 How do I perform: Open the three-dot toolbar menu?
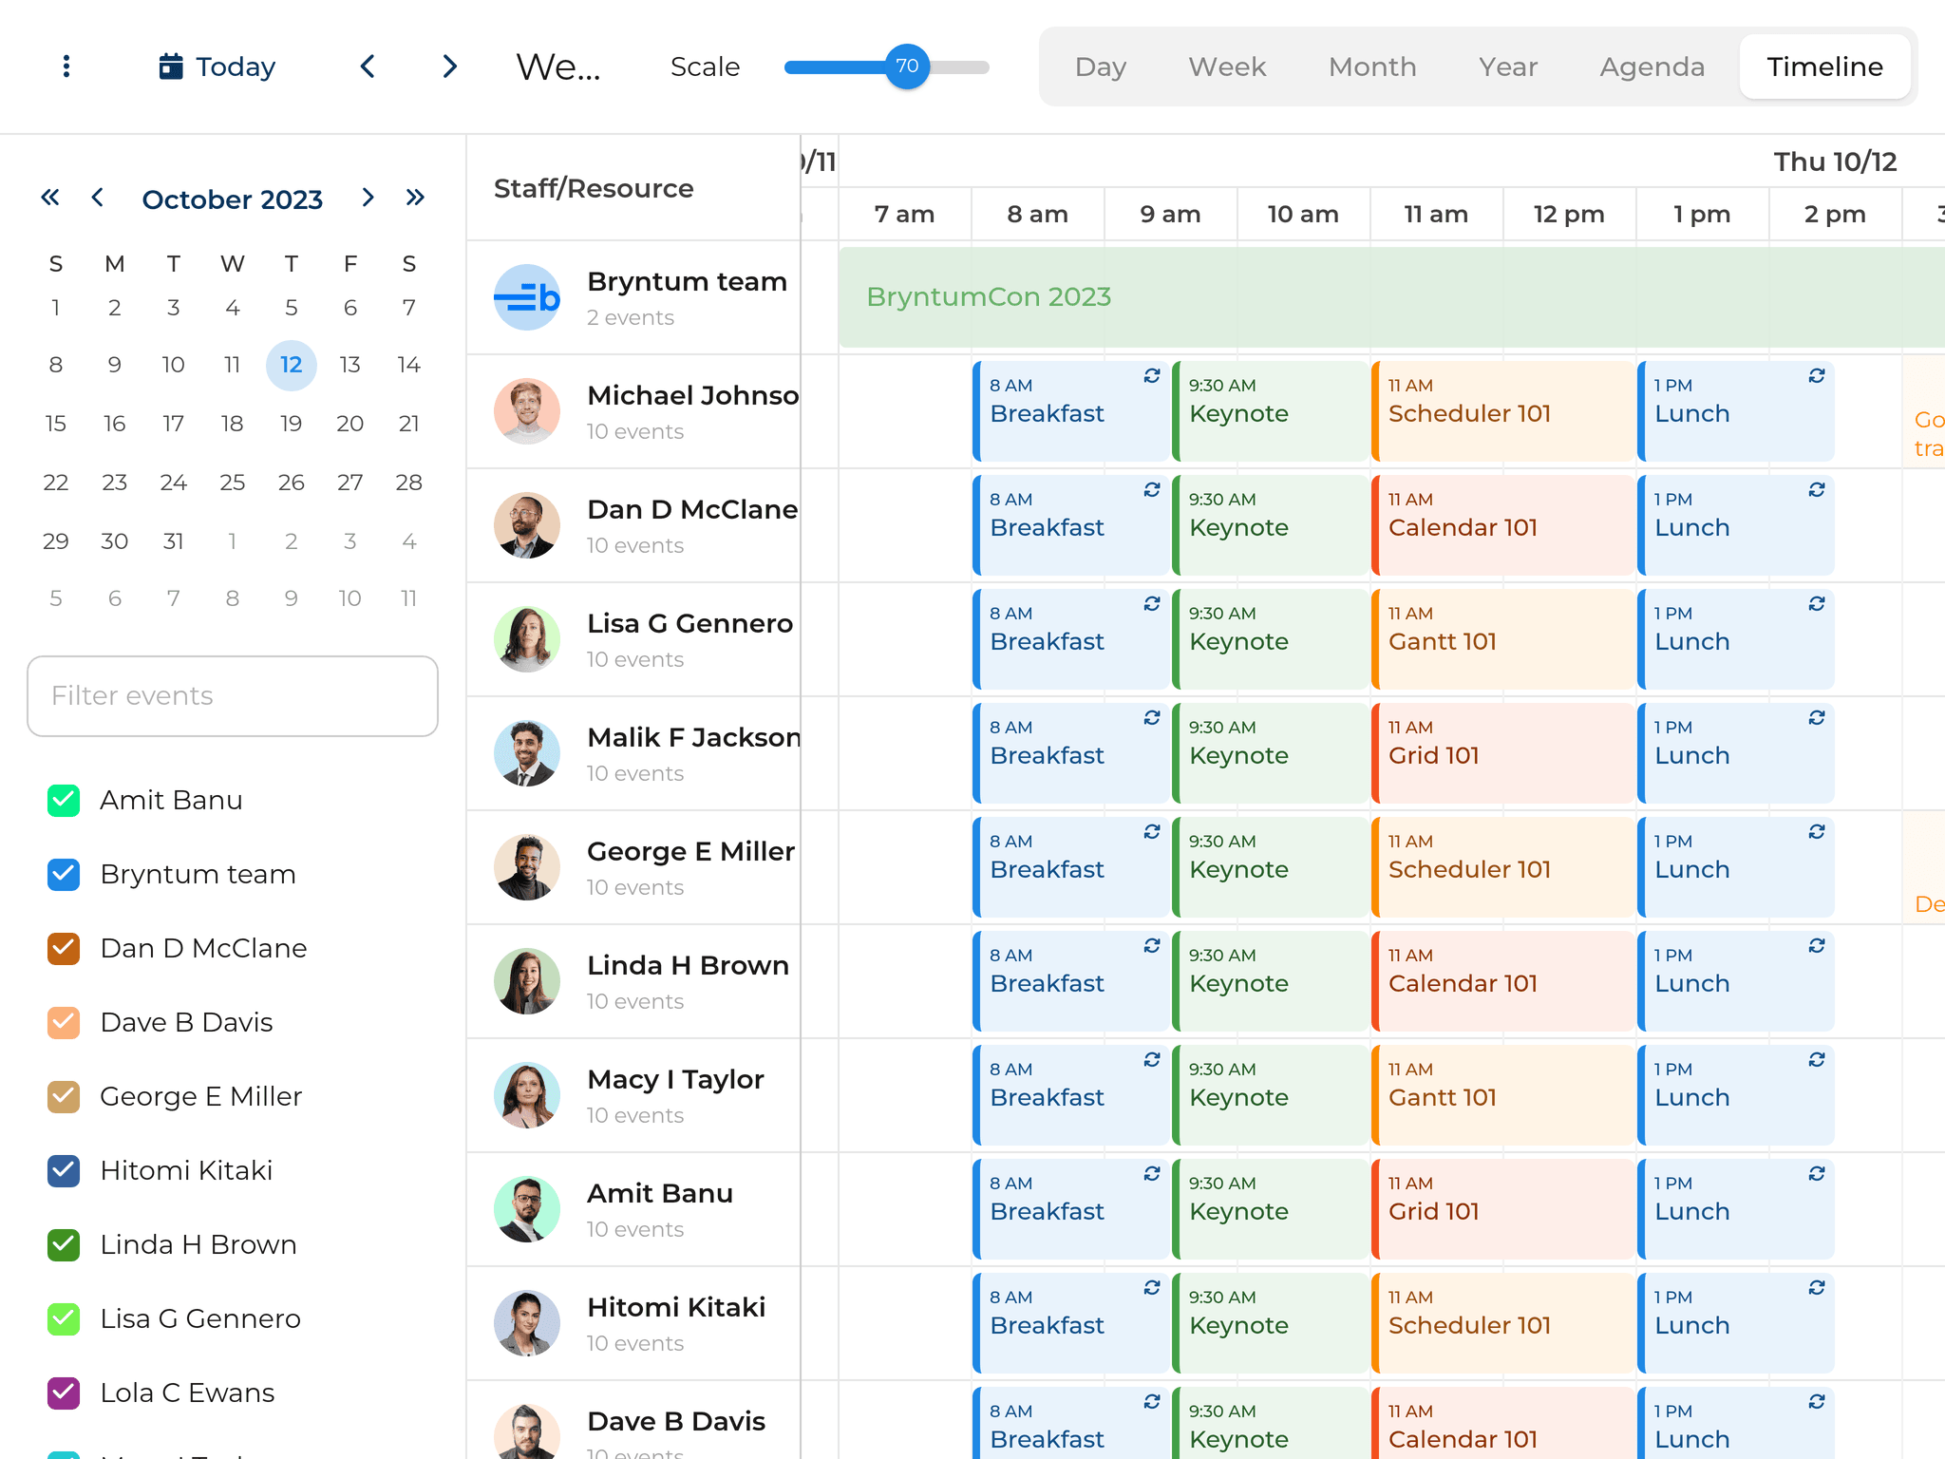(66, 66)
